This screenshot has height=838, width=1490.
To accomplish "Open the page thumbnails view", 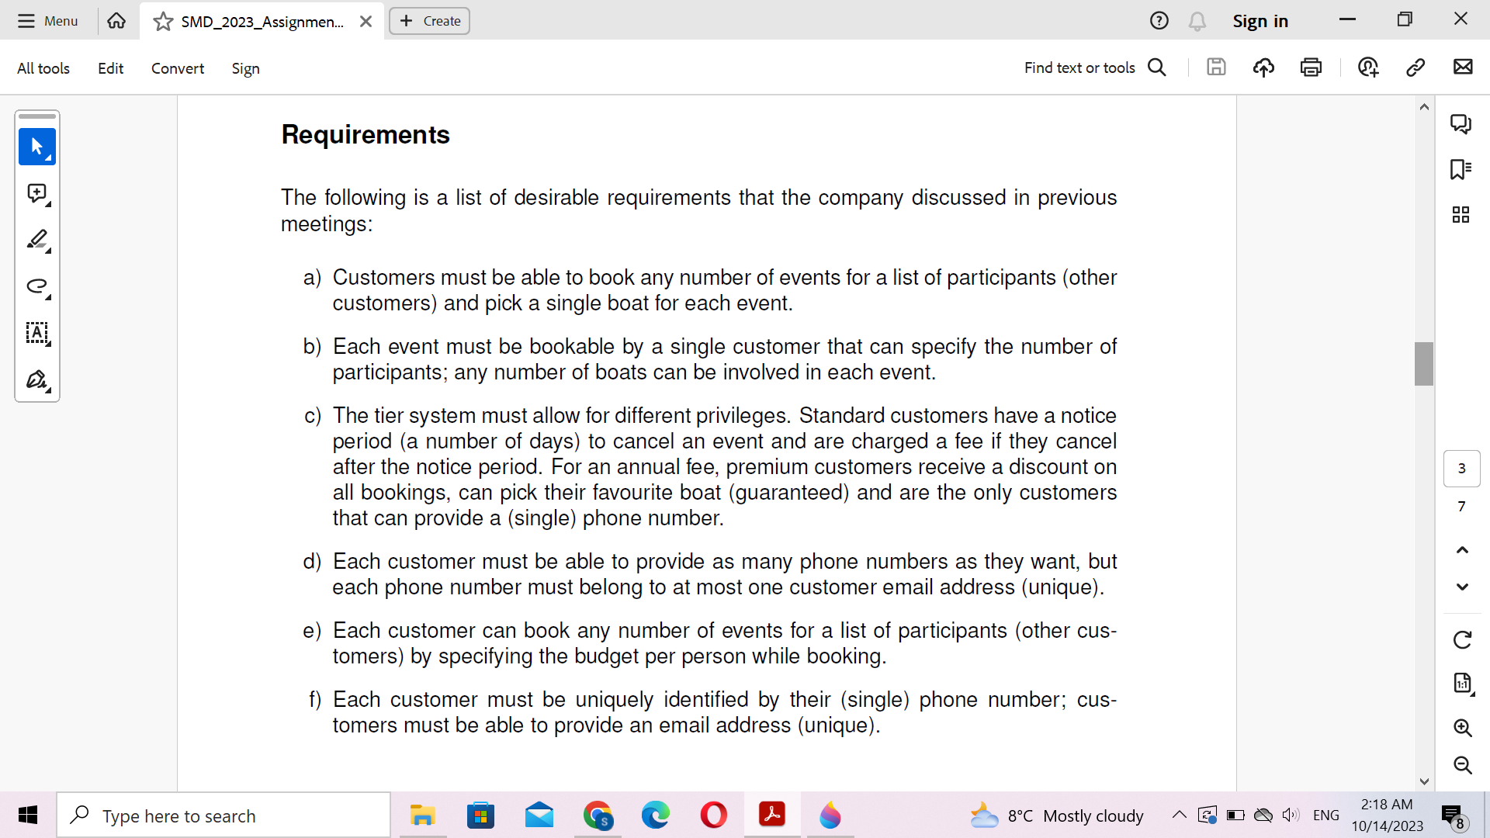I will (1461, 215).
